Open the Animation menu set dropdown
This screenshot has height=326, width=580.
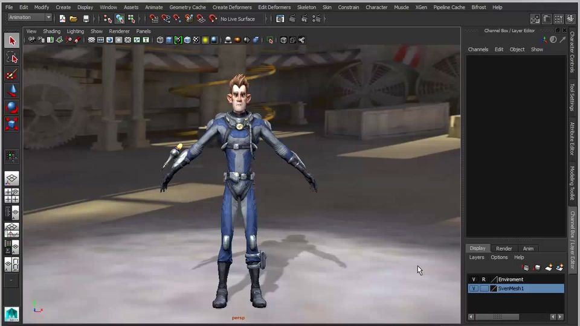[30, 18]
